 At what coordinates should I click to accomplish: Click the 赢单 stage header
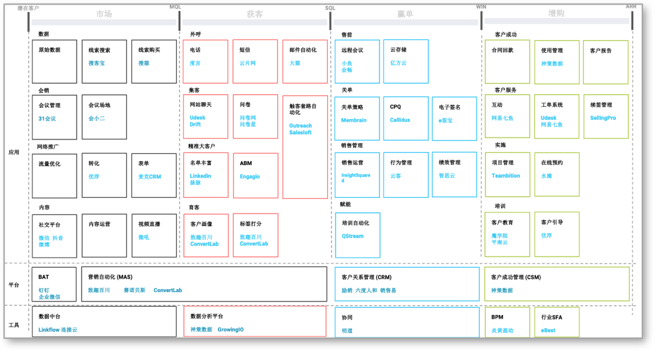tap(405, 14)
